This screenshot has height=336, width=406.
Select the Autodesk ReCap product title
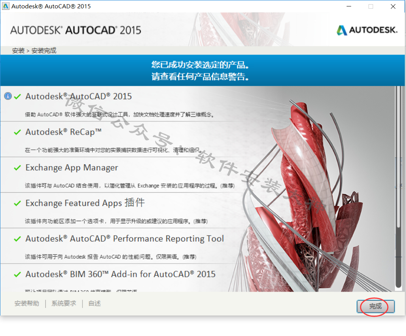(64, 132)
